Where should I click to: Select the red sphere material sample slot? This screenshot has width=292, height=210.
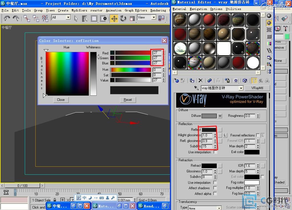pyautogui.click(x=209, y=20)
